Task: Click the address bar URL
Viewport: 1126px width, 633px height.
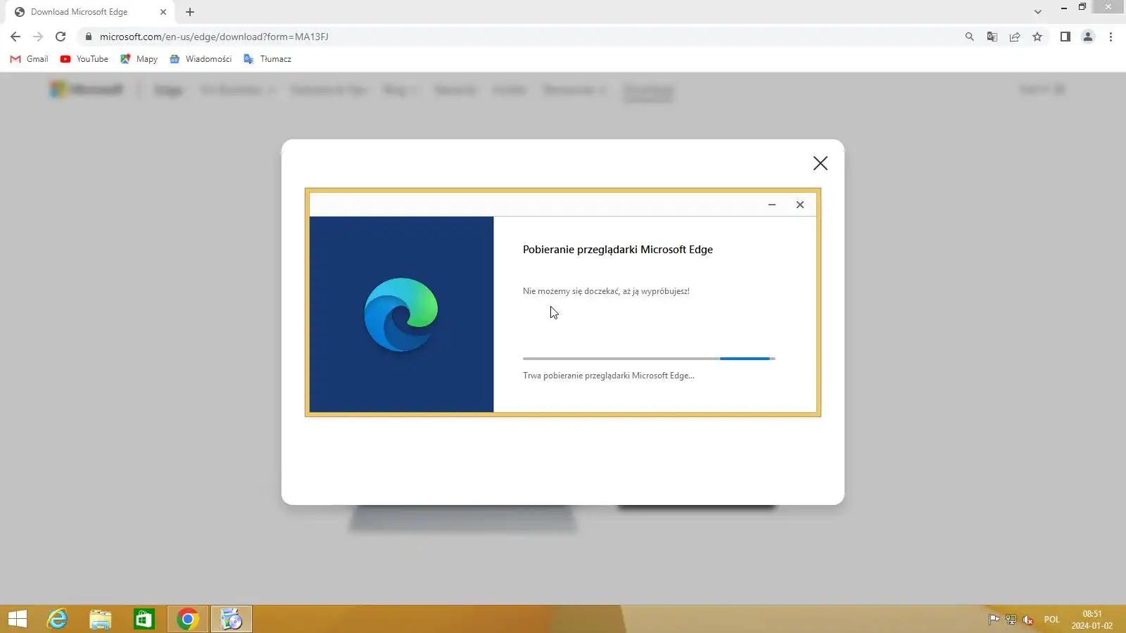Action: click(214, 37)
